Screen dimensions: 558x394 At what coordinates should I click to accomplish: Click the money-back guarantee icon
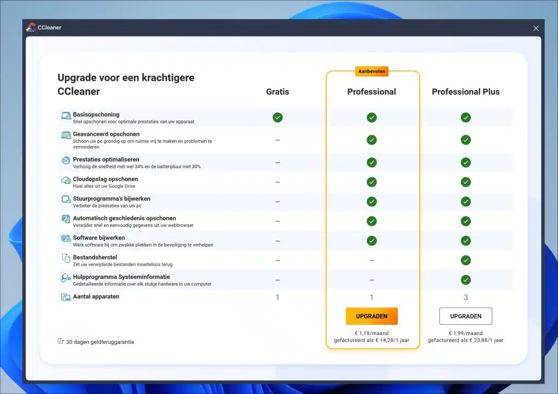point(60,341)
